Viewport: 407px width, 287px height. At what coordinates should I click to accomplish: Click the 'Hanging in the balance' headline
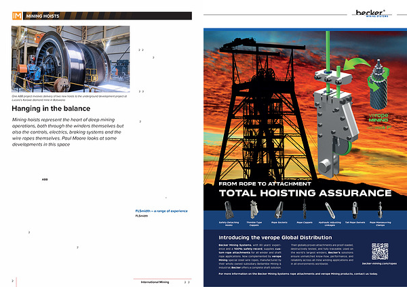click(x=51, y=108)
